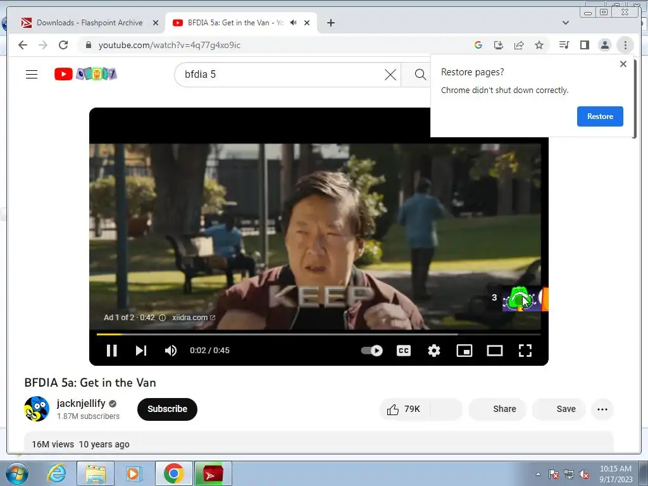Go forward in browser history
Viewport: 648px width, 486px height.
(43, 45)
